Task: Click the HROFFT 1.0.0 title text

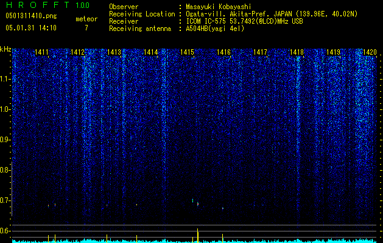Action: click(47, 5)
